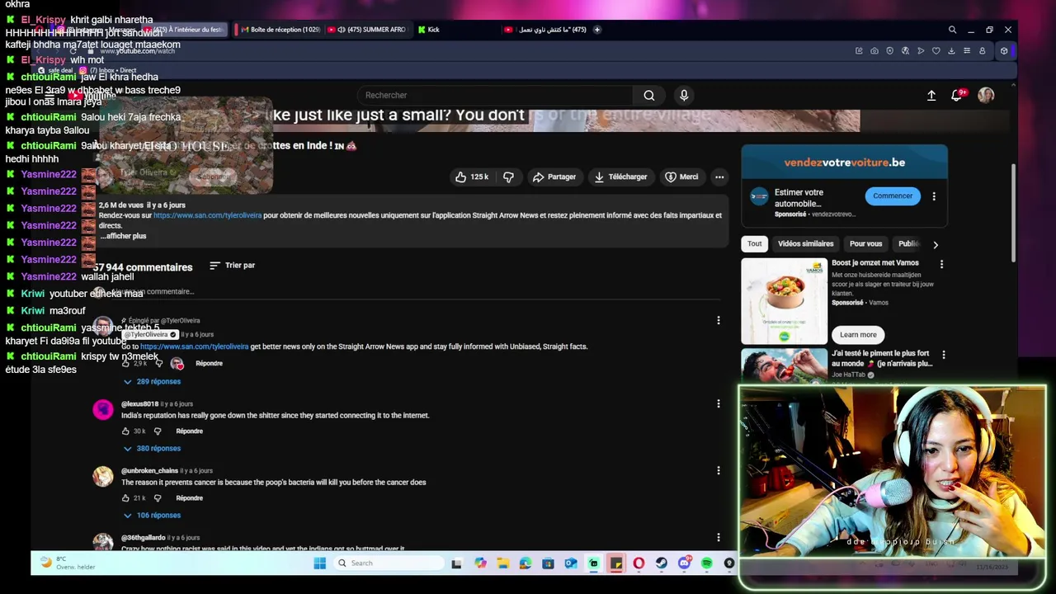
Task: Open the weather widget in the taskbar
Action: click(x=68, y=563)
